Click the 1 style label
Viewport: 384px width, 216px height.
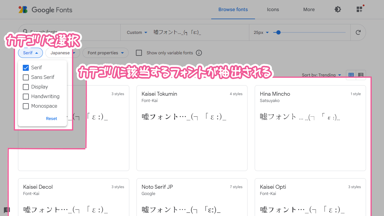pyautogui.click(x=355, y=94)
